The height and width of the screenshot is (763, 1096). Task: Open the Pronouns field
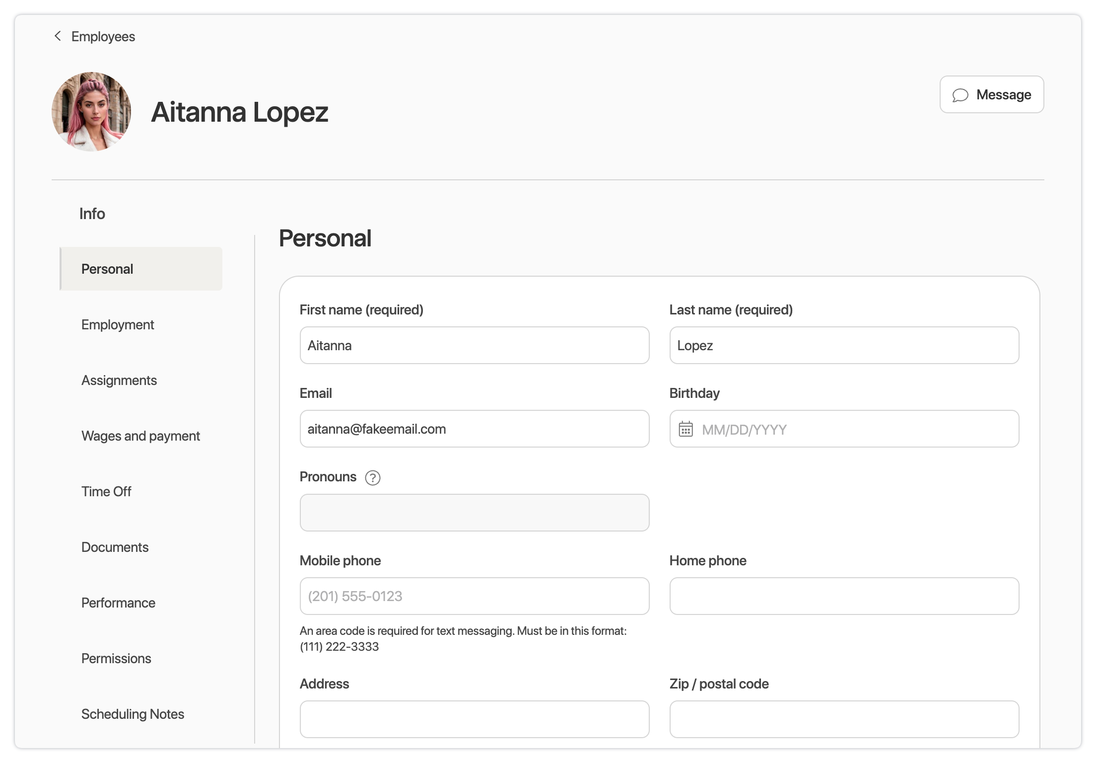click(x=474, y=513)
